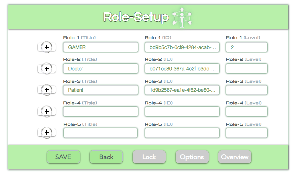Image resolution: width=294 pixels, height=176 pixels.
Task: Click the plus icon beside Role-4
Action: (47, 112)
